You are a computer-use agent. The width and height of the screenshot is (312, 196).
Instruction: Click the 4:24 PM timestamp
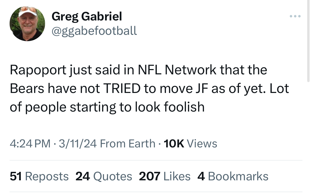point(30,144)
